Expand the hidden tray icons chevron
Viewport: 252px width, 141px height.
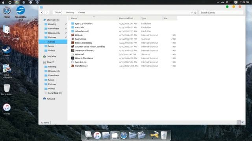(218, 2)
